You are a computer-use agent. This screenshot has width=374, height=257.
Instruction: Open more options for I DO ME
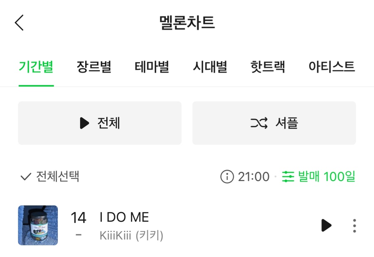[x=354, y=225]
